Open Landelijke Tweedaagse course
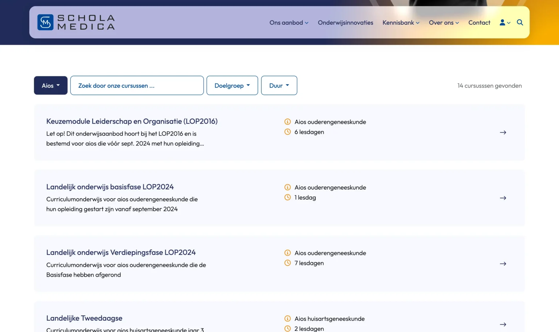Screen dimensions: 559x332 click(x=84, y=318)
